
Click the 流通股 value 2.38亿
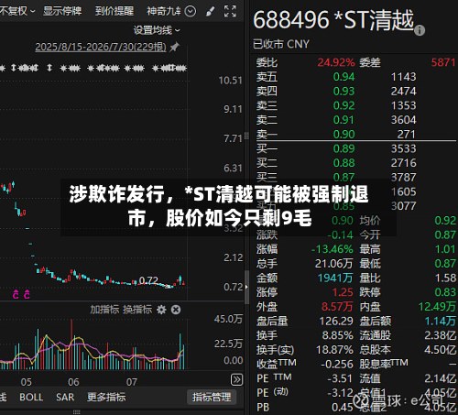tap(441, 335)
